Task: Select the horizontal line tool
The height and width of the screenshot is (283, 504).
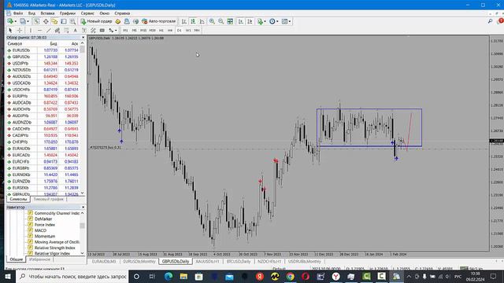Action: pos(39,30)
